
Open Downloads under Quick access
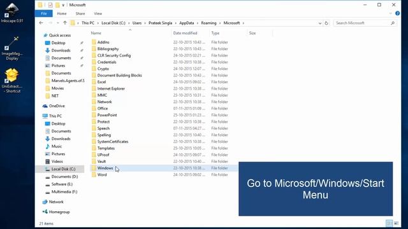click(x=58, y=50)
